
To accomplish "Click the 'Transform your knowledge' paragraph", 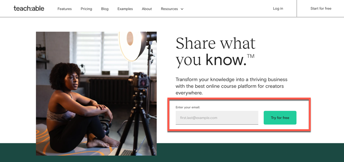I will 232,86.
